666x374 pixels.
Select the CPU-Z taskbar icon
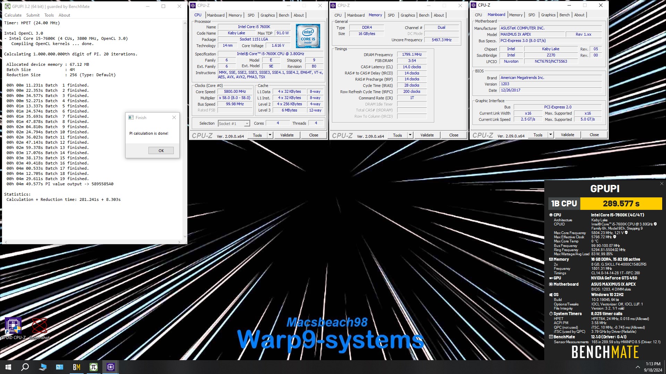point(111,367)
